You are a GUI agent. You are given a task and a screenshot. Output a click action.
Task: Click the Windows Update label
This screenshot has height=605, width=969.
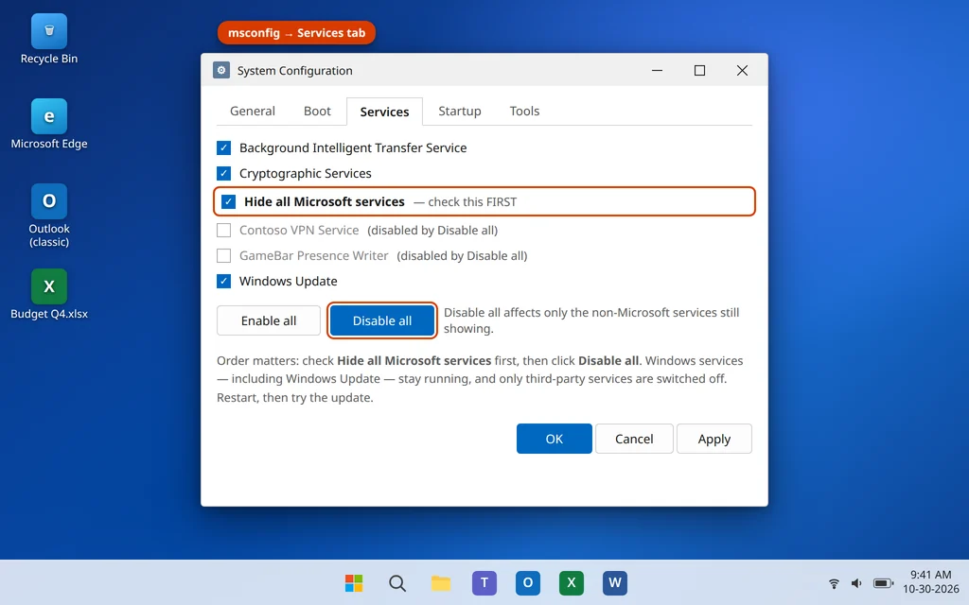tap(288, 282)
